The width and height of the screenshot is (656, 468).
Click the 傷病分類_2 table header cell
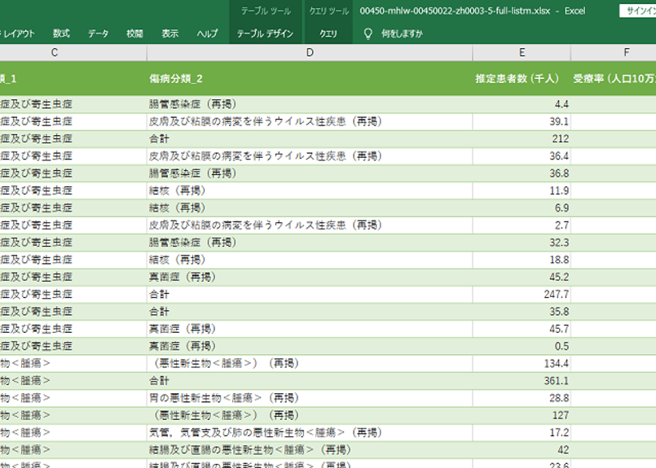coord(310,79)
